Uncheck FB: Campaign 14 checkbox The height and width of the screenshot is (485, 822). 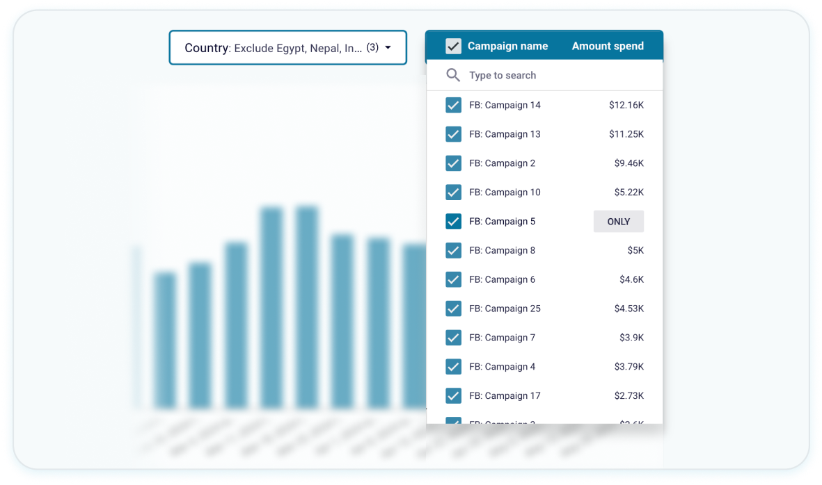tap(453, 106)
